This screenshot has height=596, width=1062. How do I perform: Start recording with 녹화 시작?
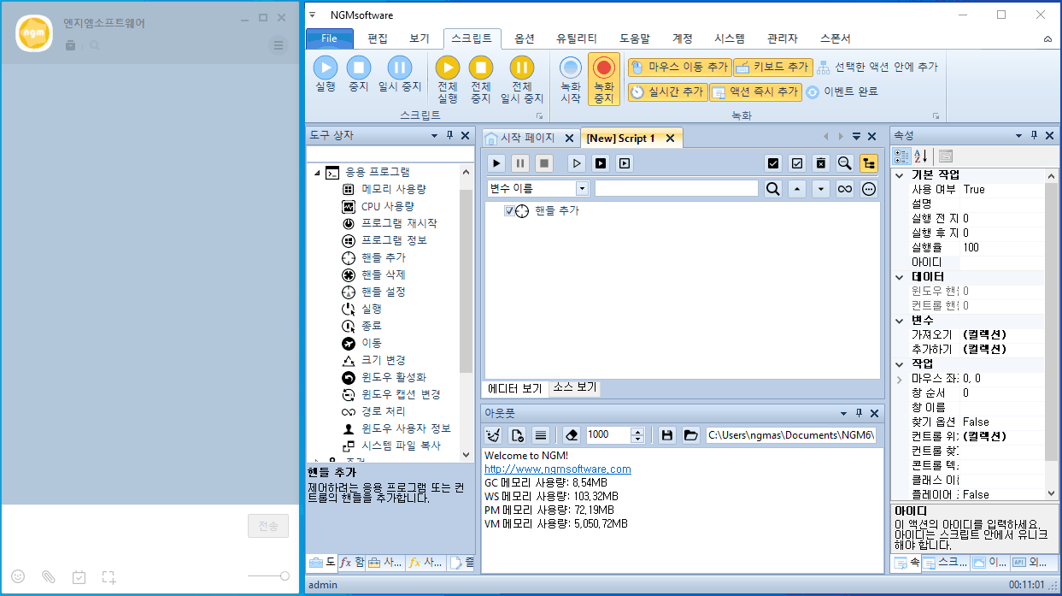[571, 80]
